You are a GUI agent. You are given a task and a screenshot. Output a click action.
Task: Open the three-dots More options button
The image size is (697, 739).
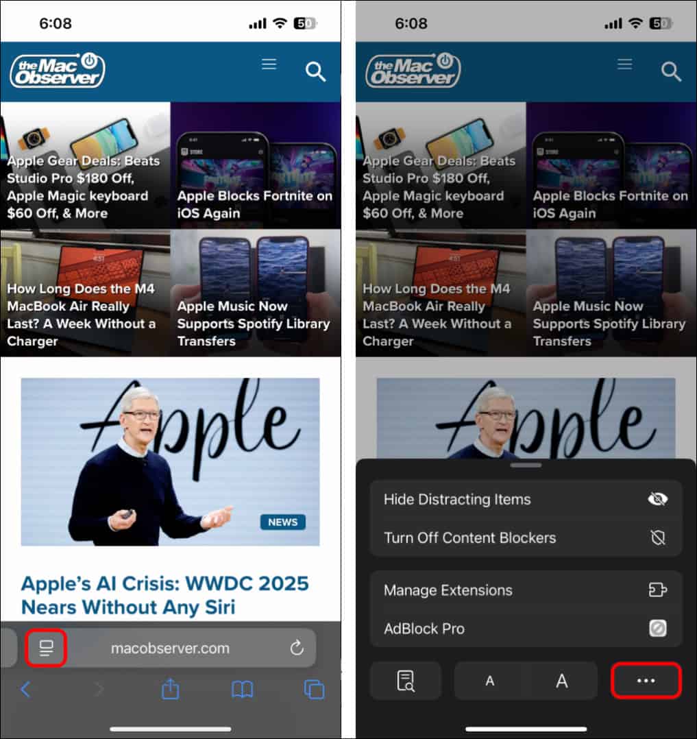[x=646, y=680]
